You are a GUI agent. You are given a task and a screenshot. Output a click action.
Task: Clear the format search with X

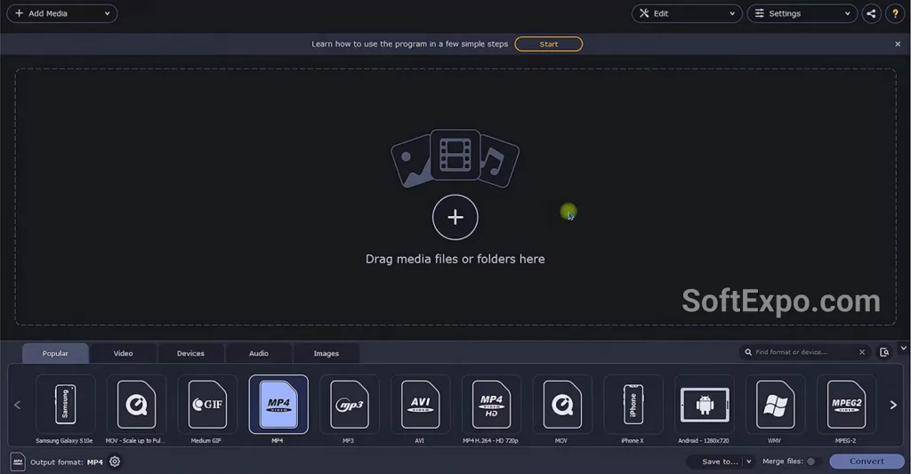pos(861,352)
